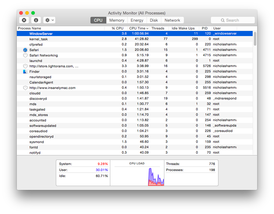274x214 pixels.
Task: Click the yellow minimize window button
Action: coord(27,13)
